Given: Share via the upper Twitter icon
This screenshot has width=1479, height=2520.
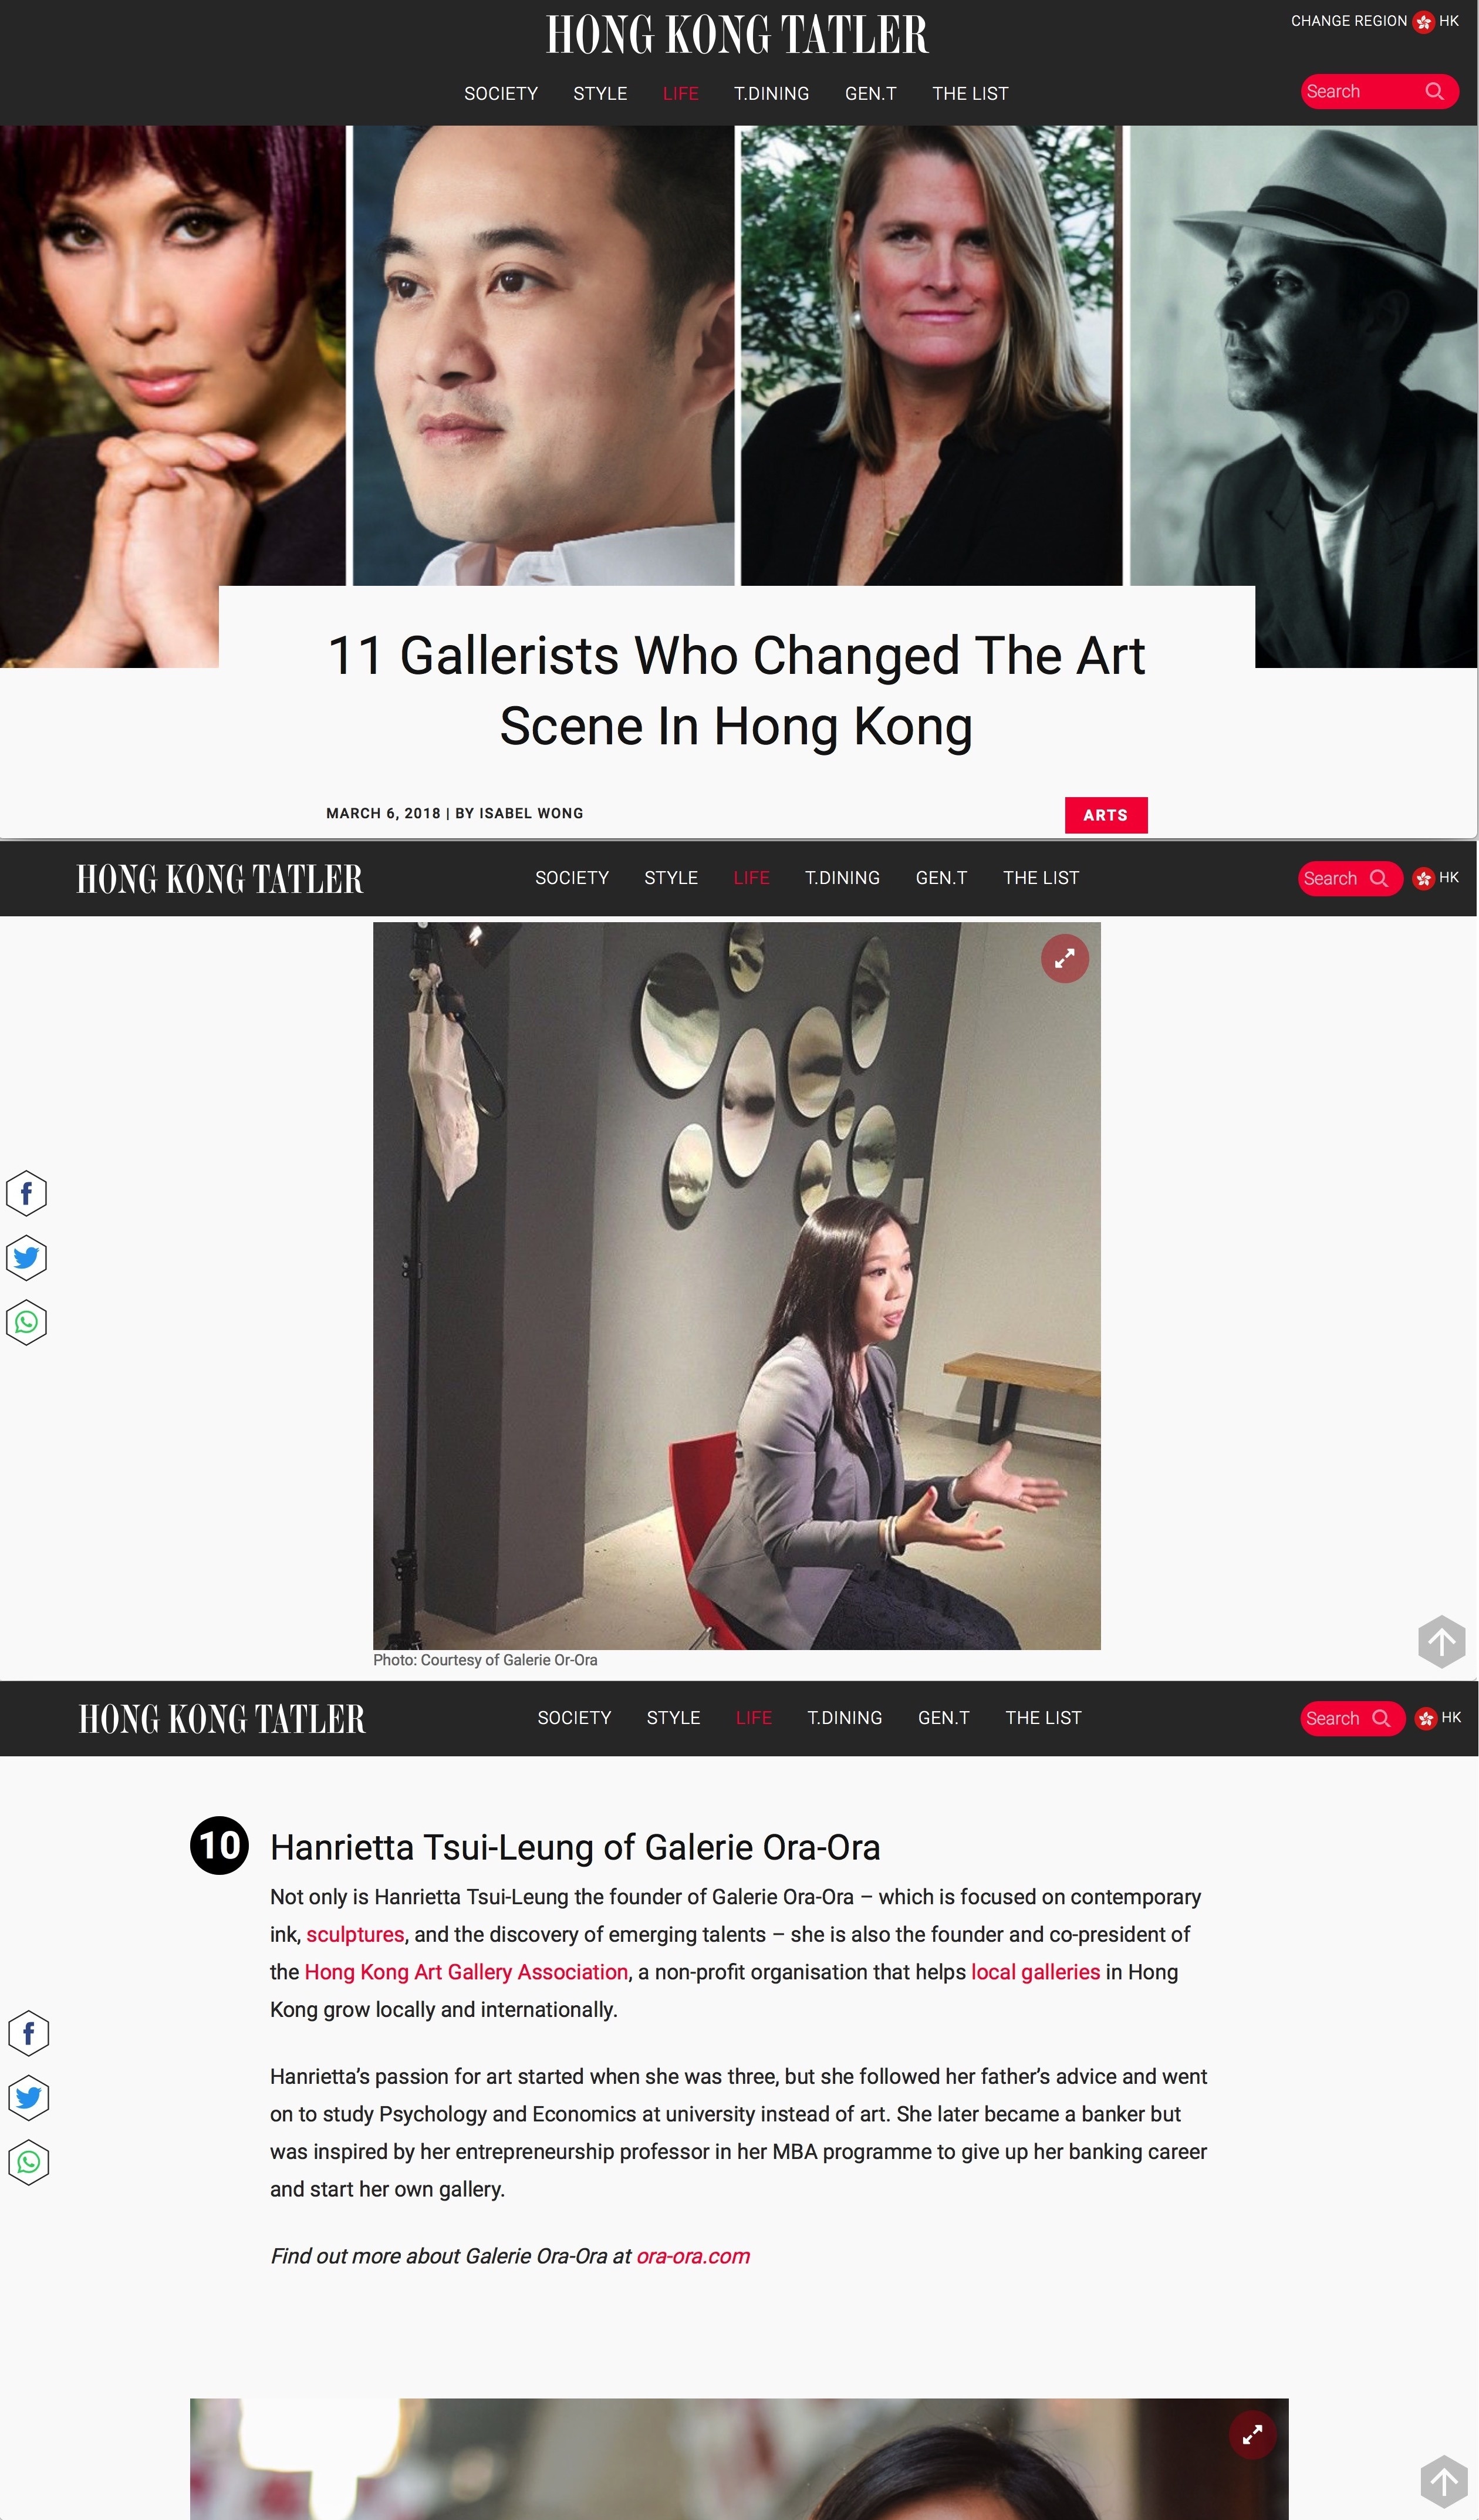Looking at the screenshot, I should pyautogui.click(x=27, y=1258).
